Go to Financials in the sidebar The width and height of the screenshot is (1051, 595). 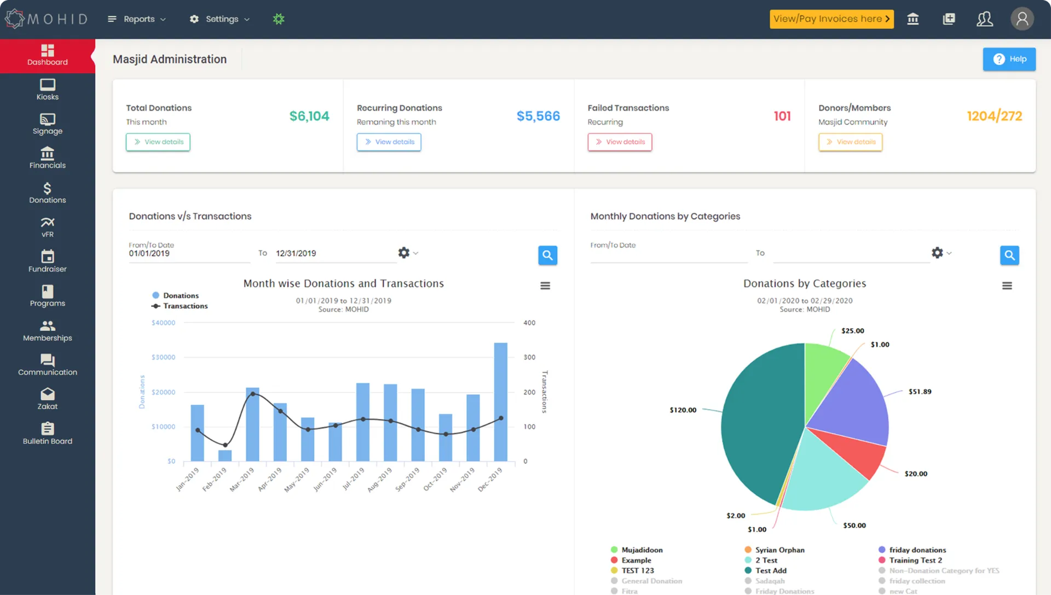(48, 159)
